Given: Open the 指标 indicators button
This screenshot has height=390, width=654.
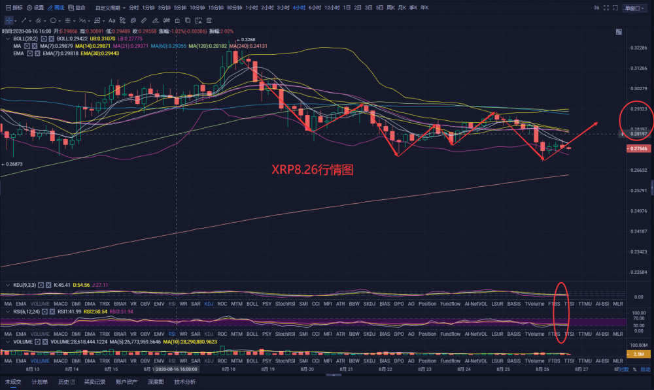Looking at the screenshot, I should (x=14, y=8).
